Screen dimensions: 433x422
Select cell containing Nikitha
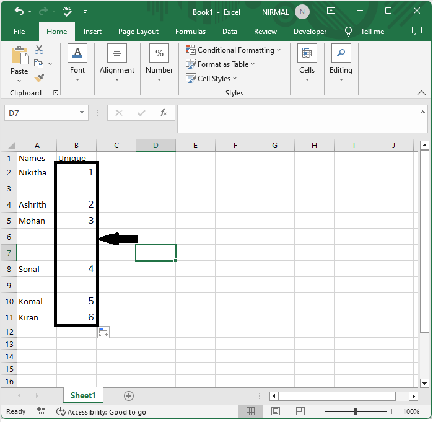point(37,172)
